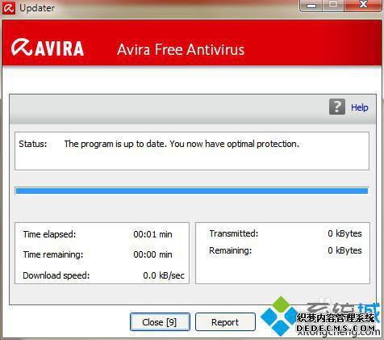Click the Avira logo in title bar

click(8, 8)
